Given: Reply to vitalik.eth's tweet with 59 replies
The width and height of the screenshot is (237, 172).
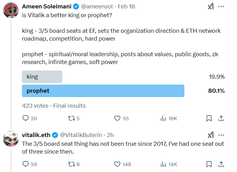Looking at the screenshot, I should [x=26, y=164].
